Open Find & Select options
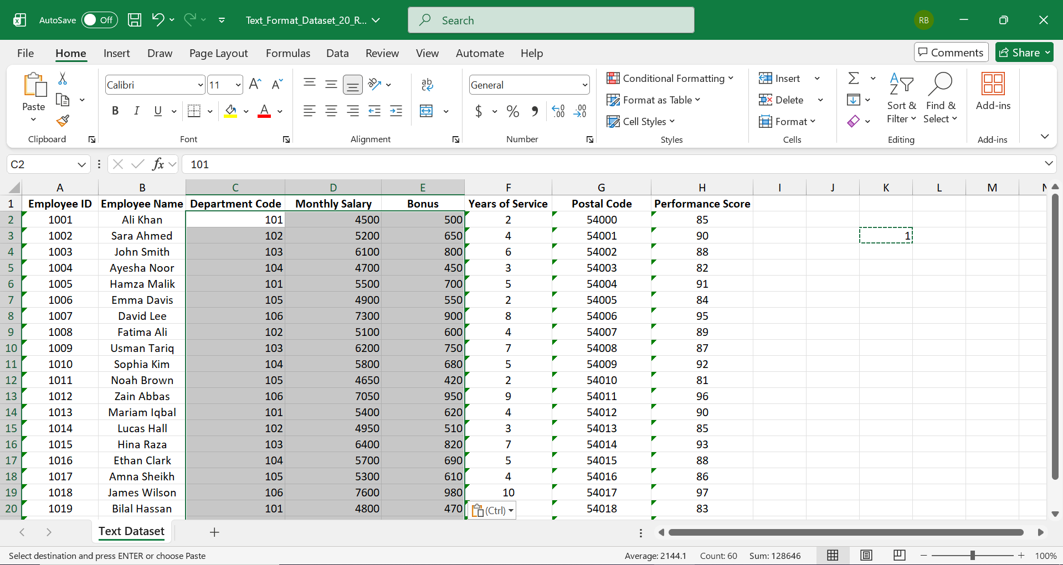This screenshot has height=565, width=1063. 941,98
